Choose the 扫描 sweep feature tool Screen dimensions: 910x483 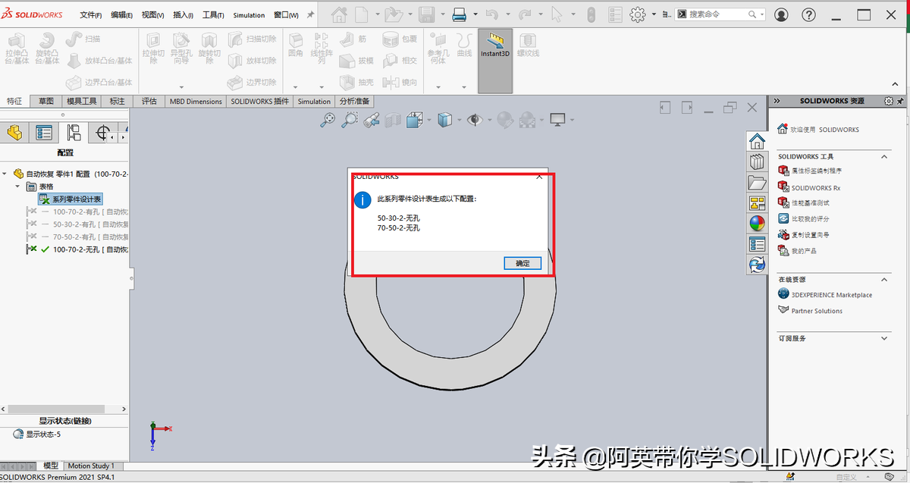tap(84, 39)
